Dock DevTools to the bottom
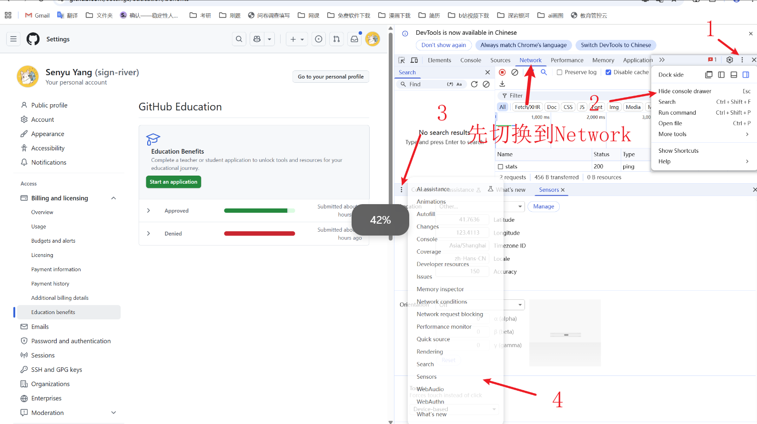The width and height of the screenshot is (757, 424). (x=734, y=75)
